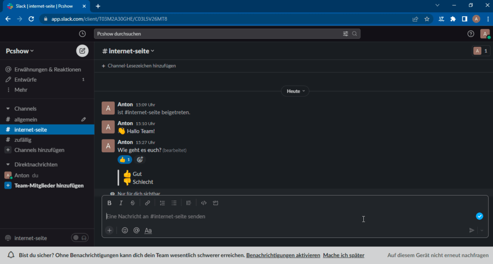Image resolution: width=493 pixels, height=264 pixels.
Task: Open Entwürfe in the sidebar
Action: click(47, 79)
